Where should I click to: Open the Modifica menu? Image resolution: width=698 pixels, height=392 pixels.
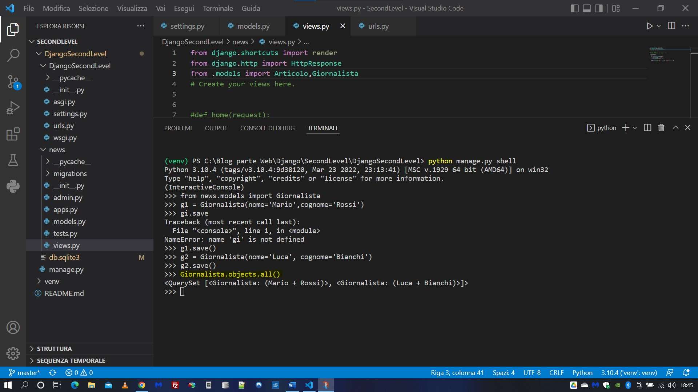56,8
